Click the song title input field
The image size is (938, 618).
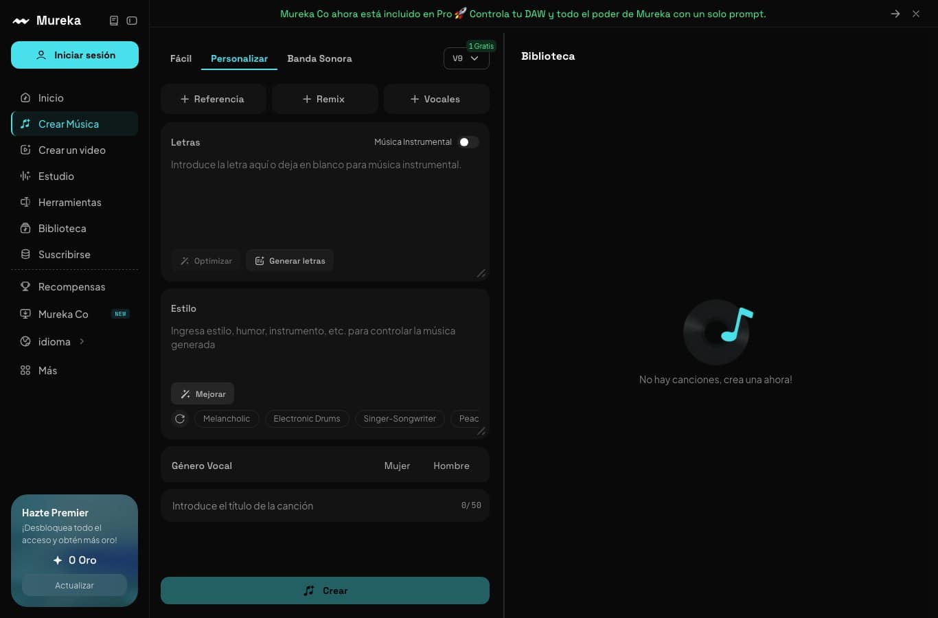pyautogui.click(x=325, y=506)
